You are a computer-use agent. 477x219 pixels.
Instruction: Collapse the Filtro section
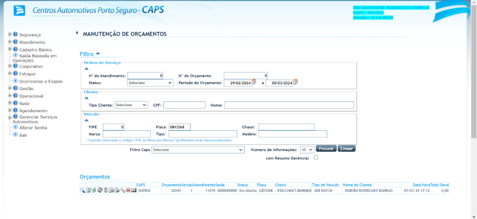[98, 53]
